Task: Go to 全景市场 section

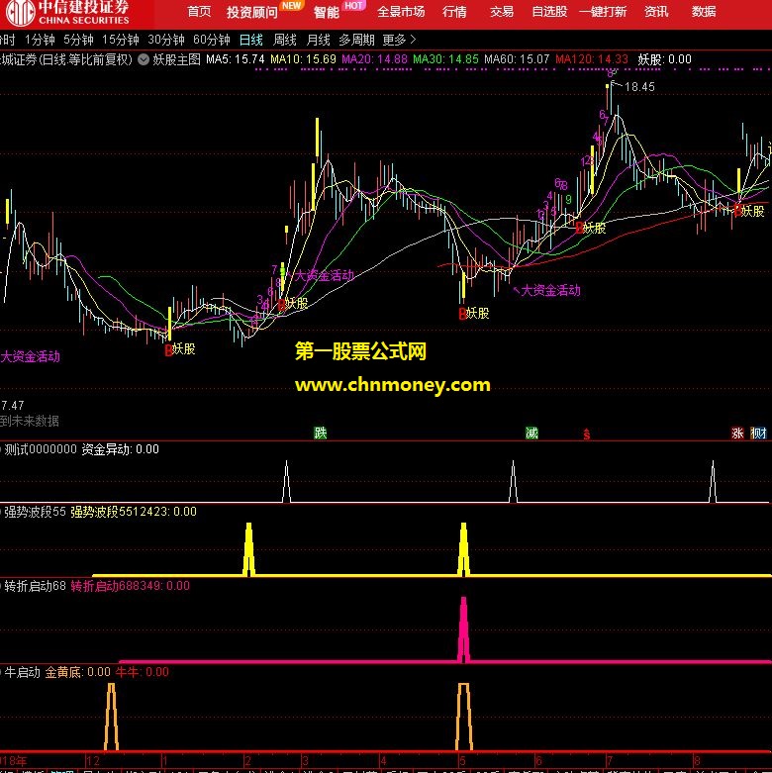Action: point(401,11)
